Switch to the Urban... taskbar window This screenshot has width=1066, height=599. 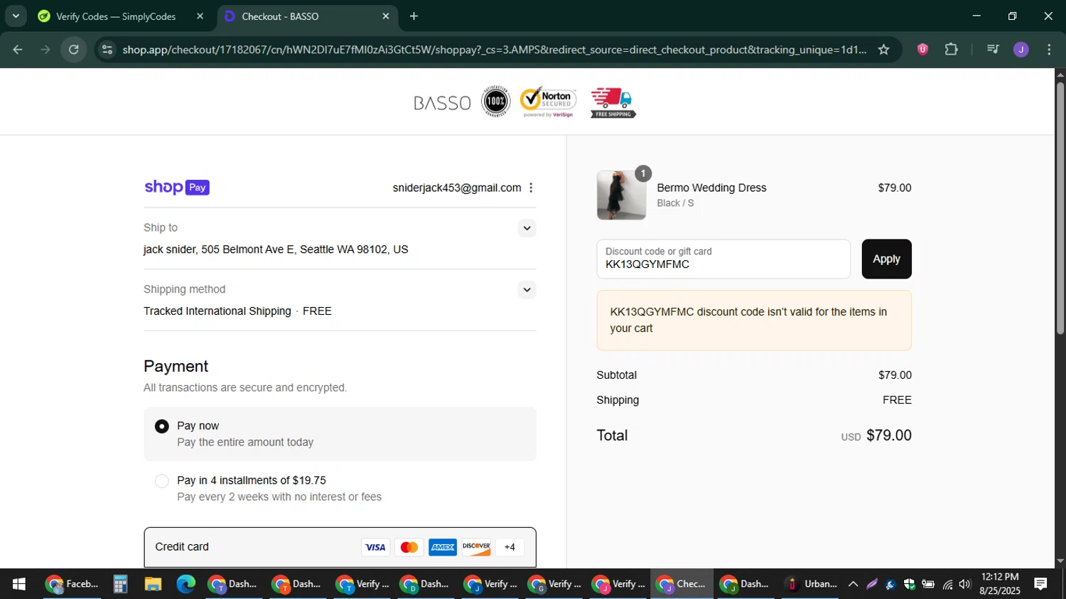click(x=811, y=584)
